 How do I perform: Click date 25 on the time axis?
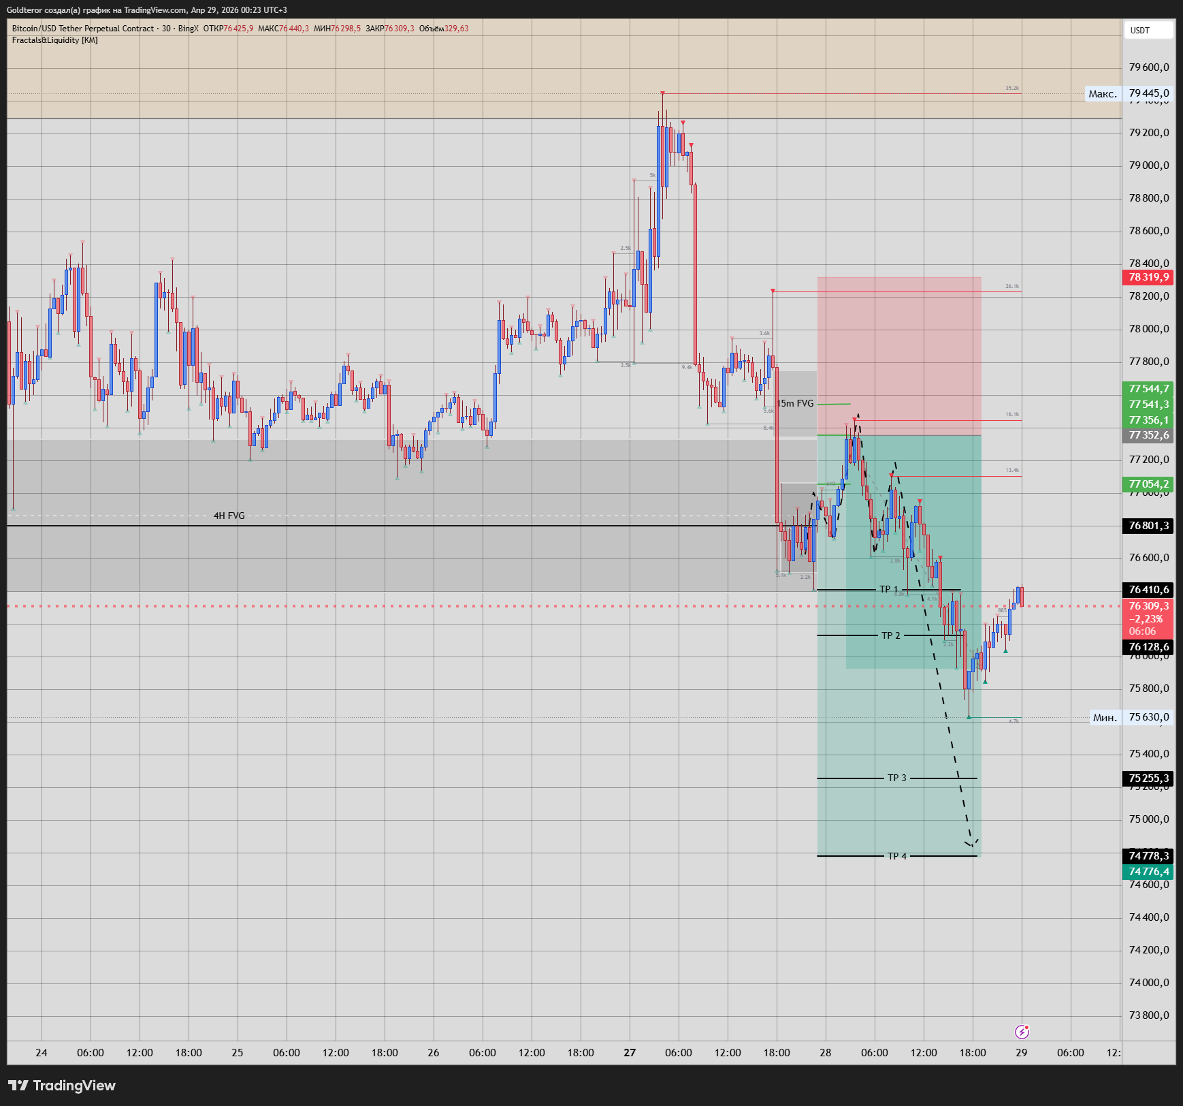tap(238, 1053)
